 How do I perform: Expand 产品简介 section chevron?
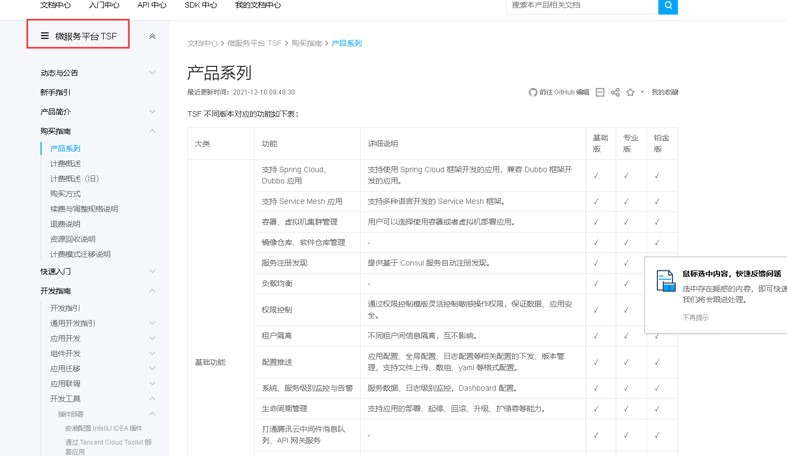point(152,112)
